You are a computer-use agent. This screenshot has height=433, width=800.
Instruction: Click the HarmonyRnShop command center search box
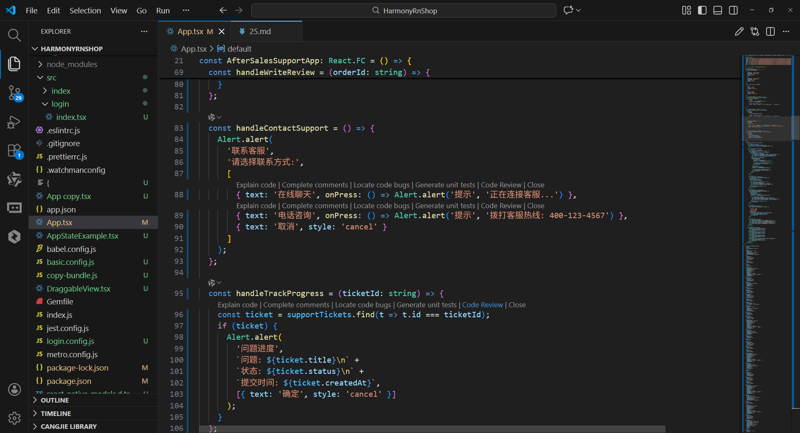pos(403,10)
